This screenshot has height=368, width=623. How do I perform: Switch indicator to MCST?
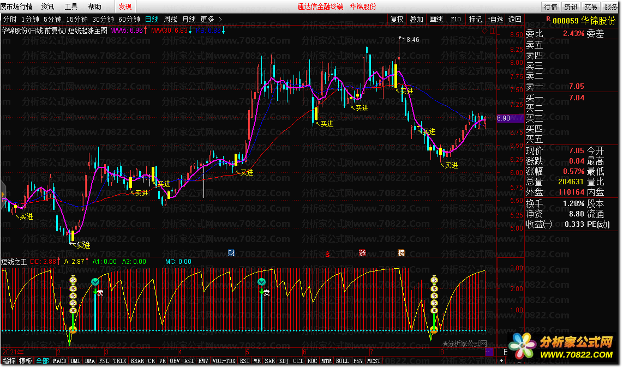pos(374,361)
